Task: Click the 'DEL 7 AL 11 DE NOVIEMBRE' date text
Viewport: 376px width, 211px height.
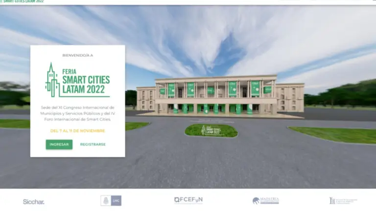Action: point(77,131)
